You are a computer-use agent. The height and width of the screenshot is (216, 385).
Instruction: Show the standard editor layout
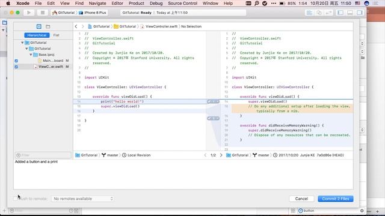pyautogui.click(x=309, y=13)
